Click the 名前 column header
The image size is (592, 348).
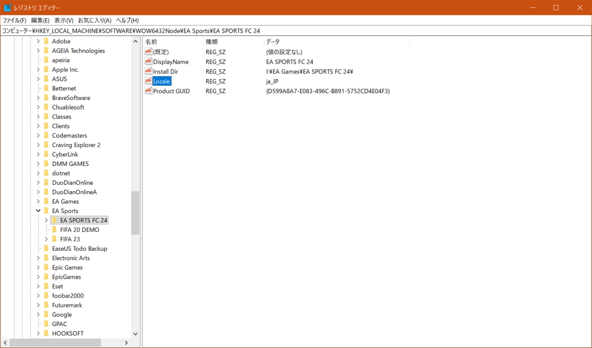[173, 42]
